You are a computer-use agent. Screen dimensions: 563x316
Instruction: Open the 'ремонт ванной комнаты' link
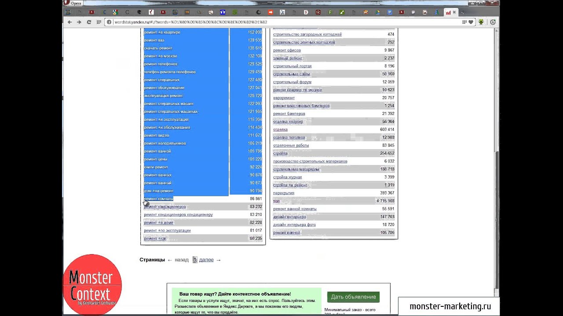(295, 208)
